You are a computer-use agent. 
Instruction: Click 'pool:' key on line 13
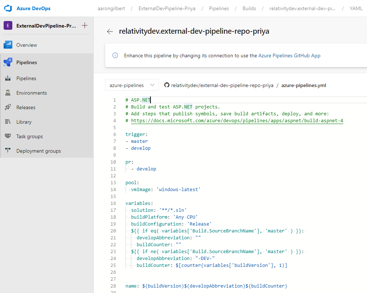pos(132,182)
